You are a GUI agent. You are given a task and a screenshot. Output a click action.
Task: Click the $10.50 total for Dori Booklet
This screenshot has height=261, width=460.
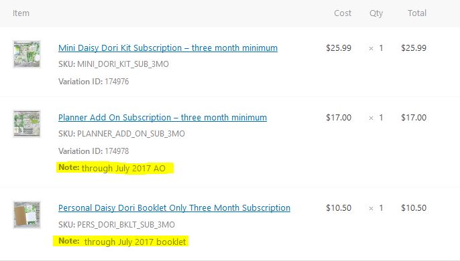414,207
